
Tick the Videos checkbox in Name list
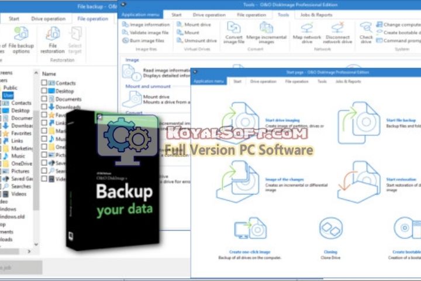[x=44, y=179]
